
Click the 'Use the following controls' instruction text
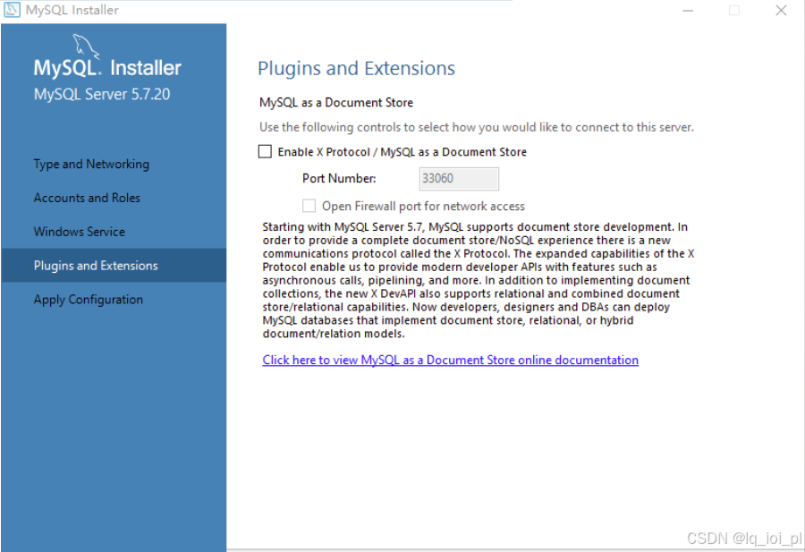click(477, 127)
